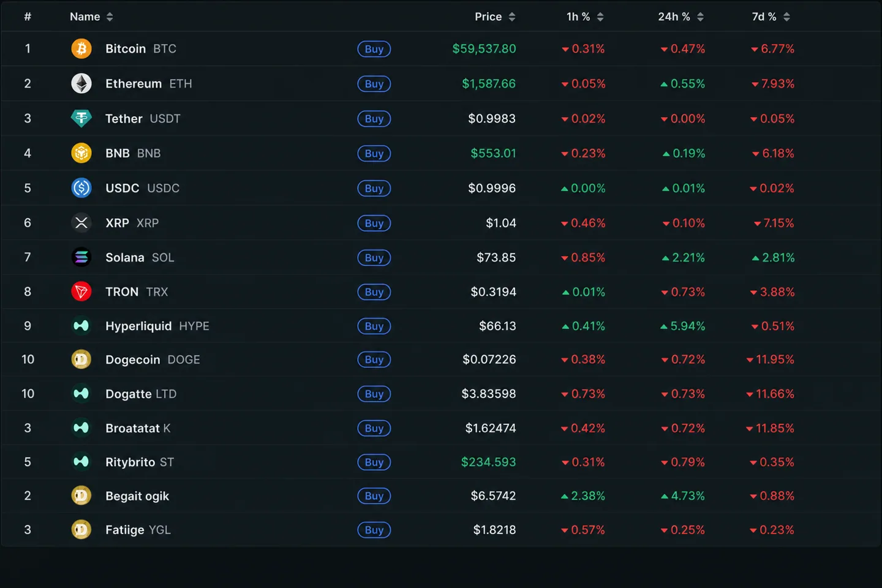Screen dimensions: 882x588
Task: Open the Bitcoin BTC name link
Action: click(x=141, y=48)
